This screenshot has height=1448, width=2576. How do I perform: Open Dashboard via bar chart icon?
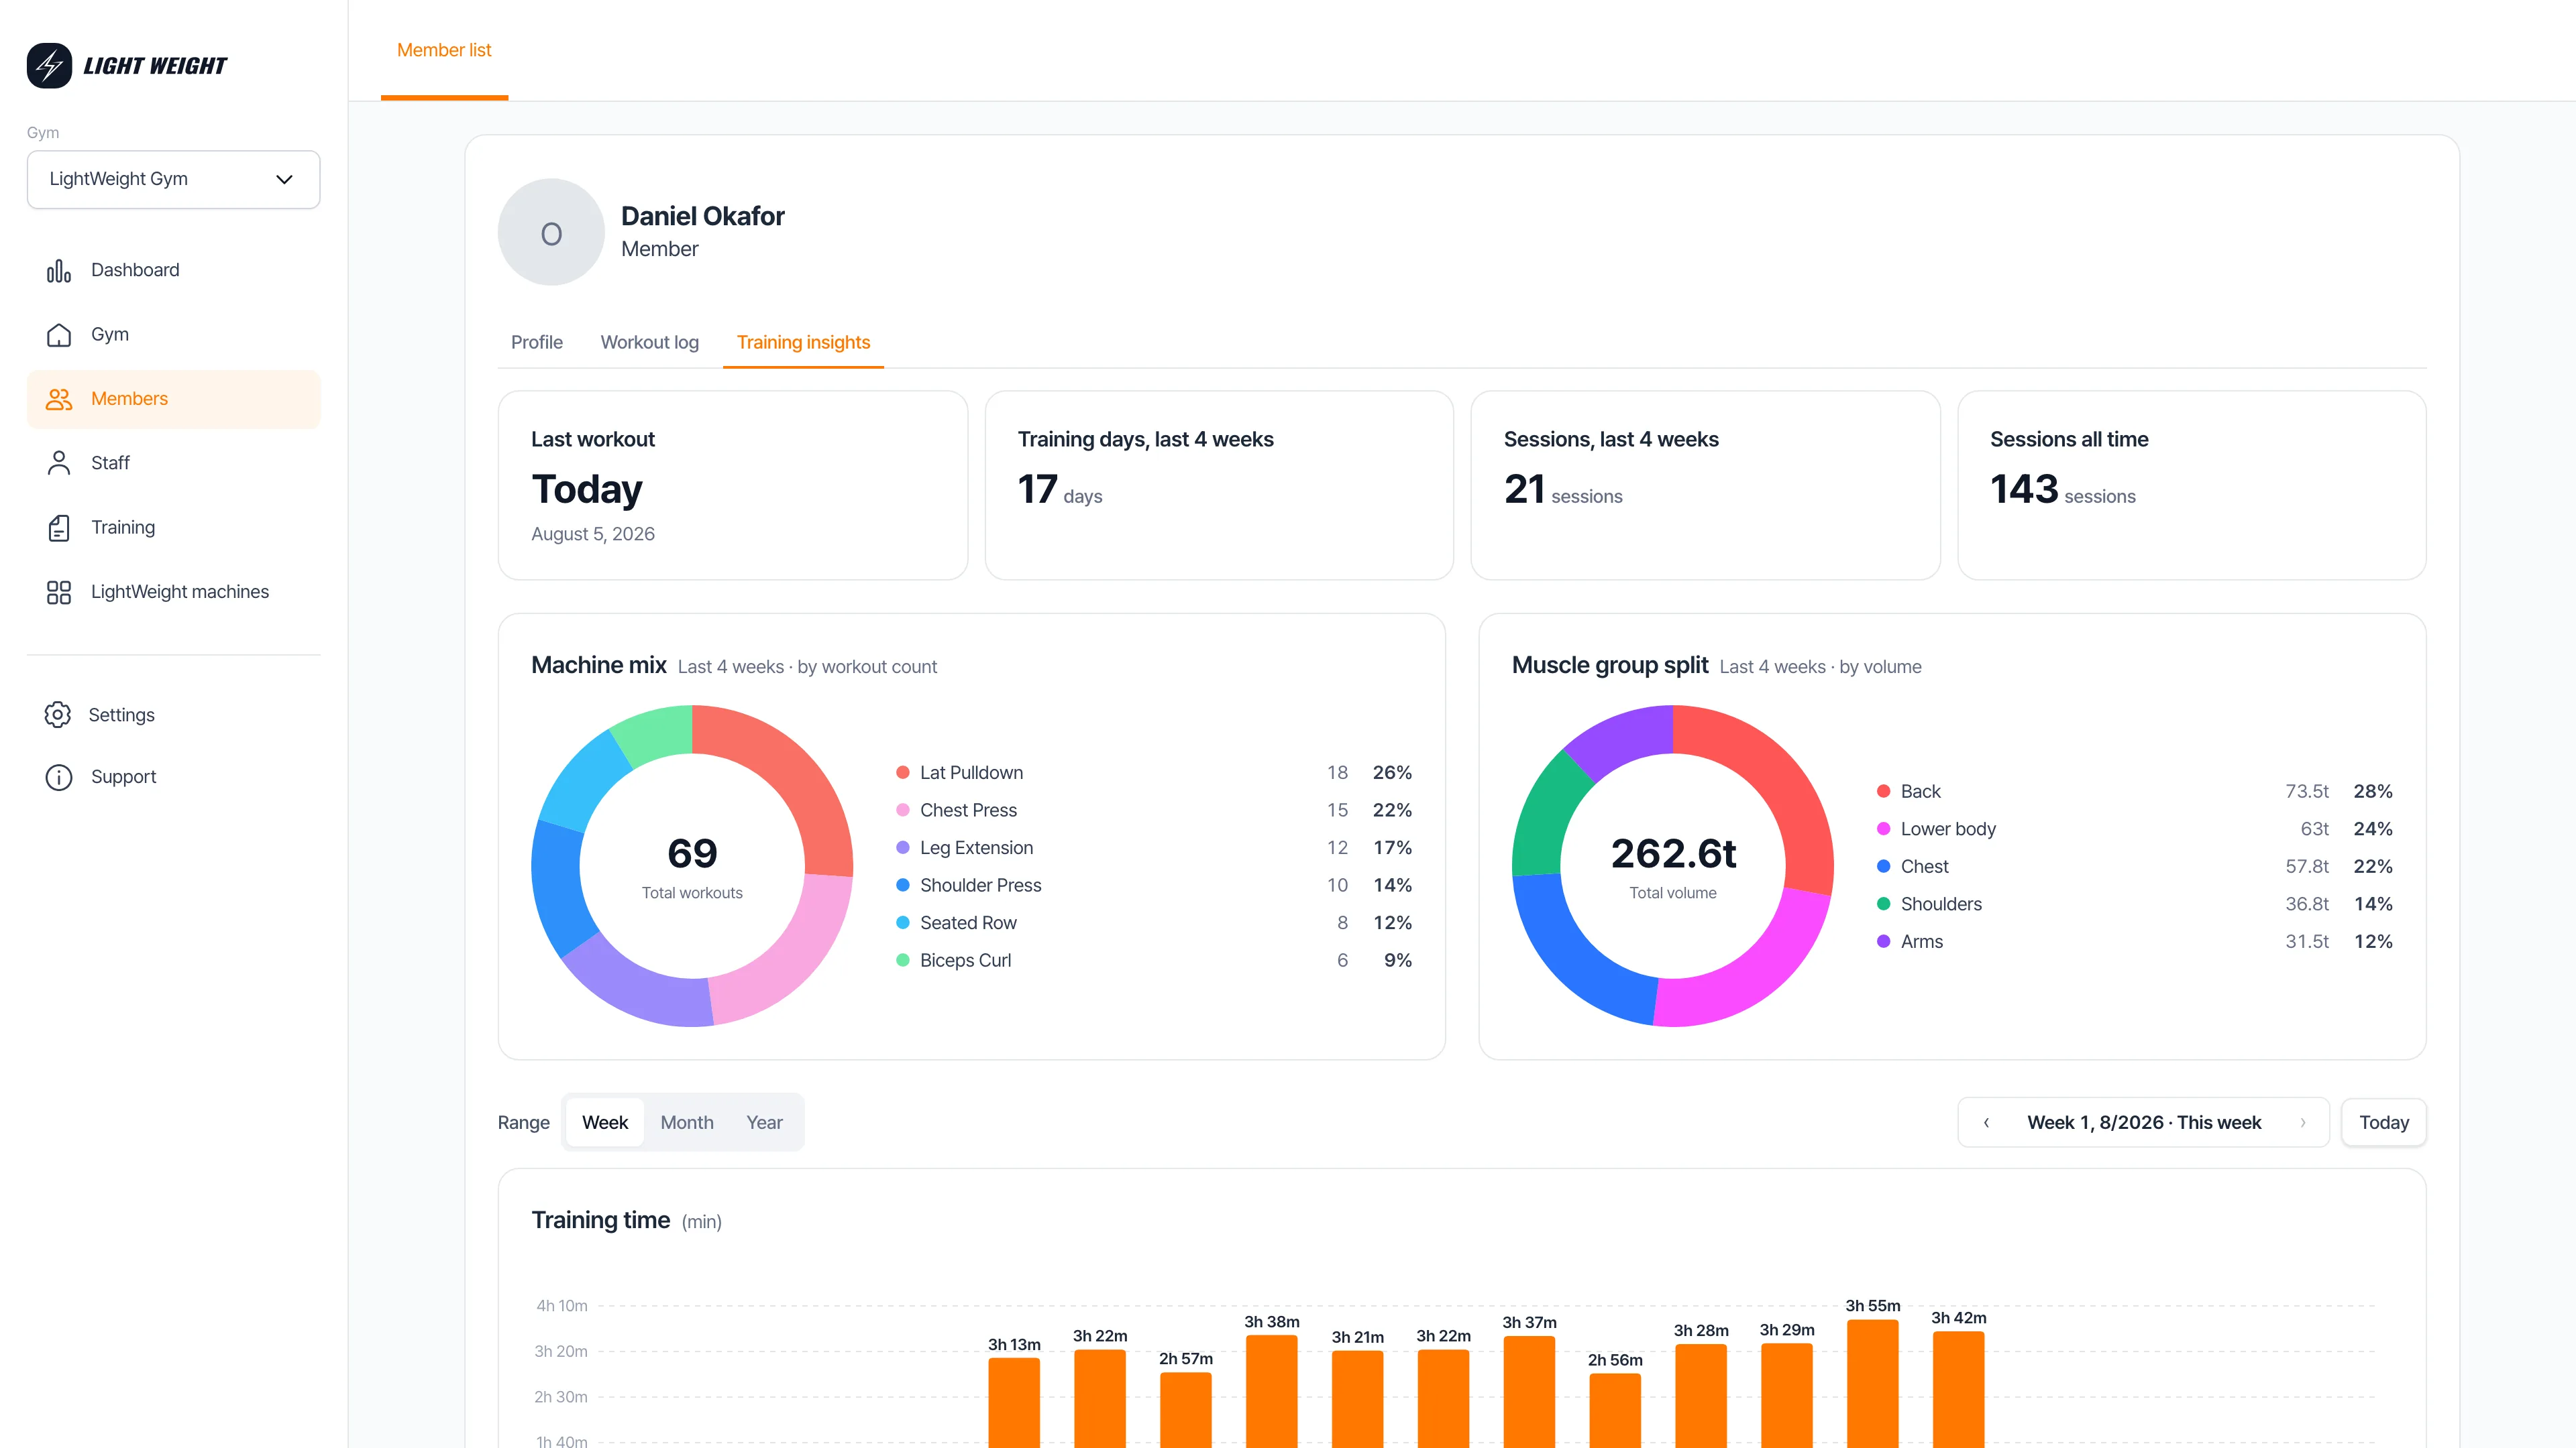point(59,271)
